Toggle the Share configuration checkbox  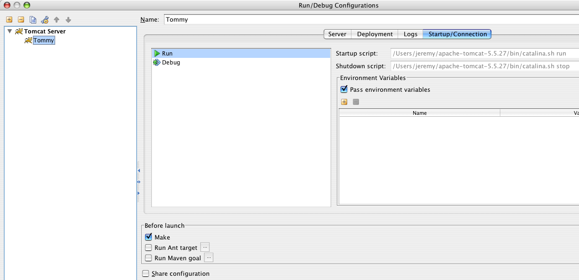click(x=146, y=273)
